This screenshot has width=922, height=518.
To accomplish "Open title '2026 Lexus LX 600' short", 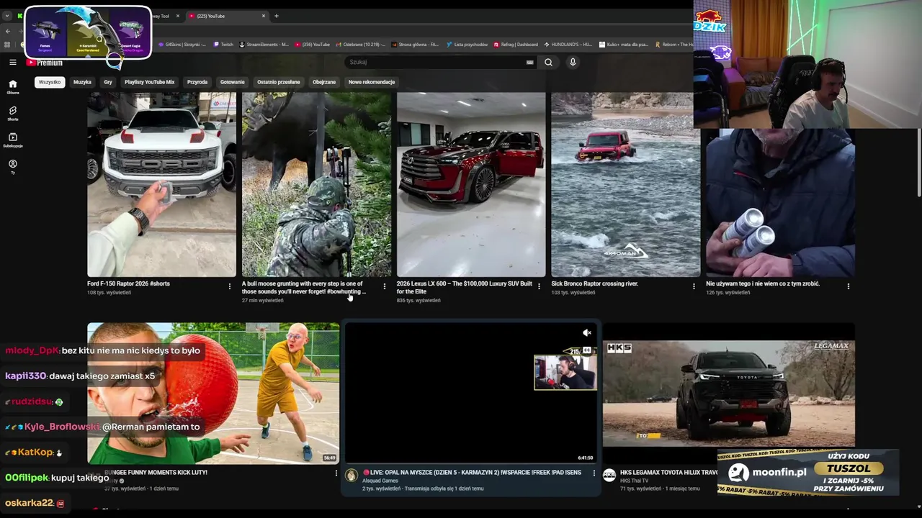I will (x=464, y=287).
